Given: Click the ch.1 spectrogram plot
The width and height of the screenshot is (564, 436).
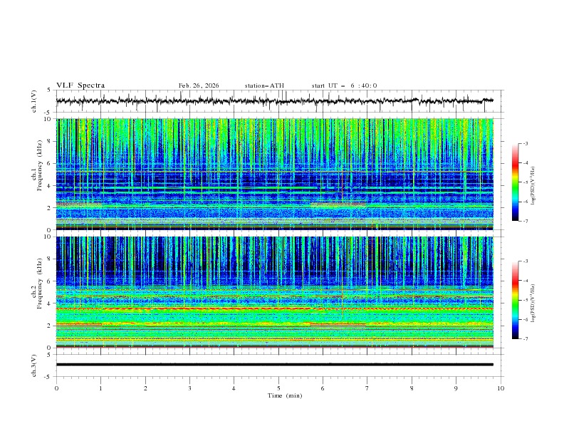Looking at the screenshot, I should click(x=278, y=174).
